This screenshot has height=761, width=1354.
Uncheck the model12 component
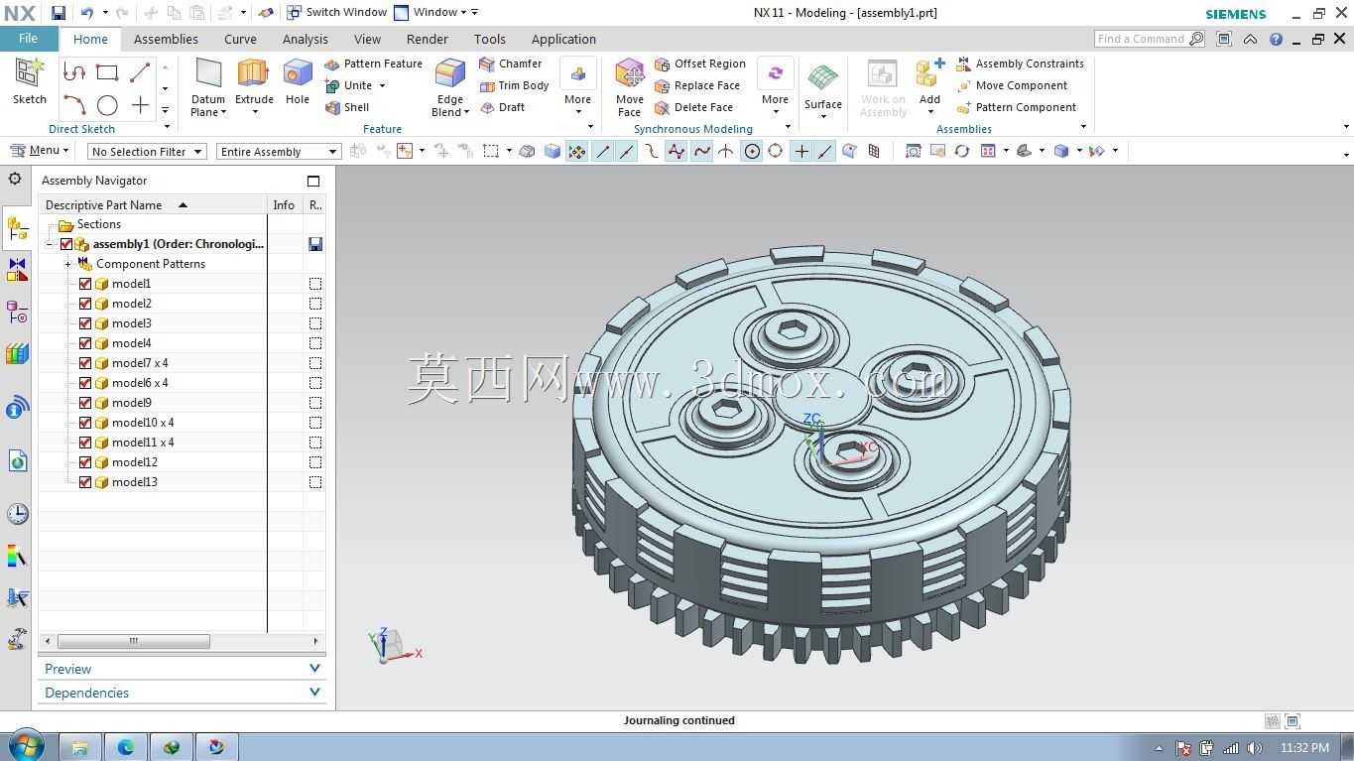85,462
